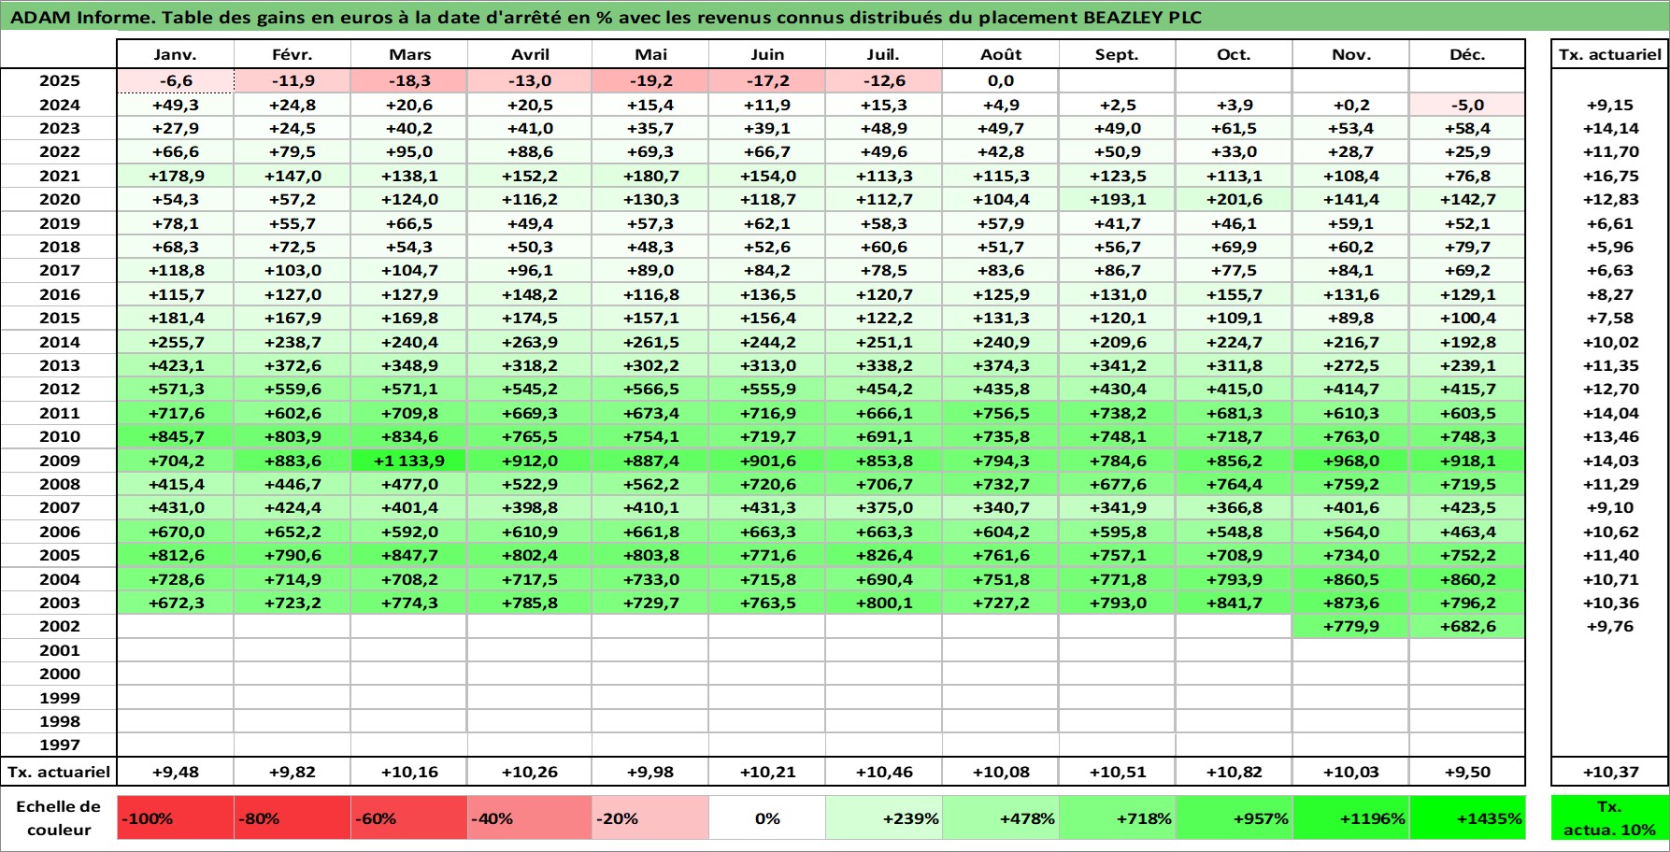
Task: Click the -60% color scale swatch
Action: coord(409,817)
